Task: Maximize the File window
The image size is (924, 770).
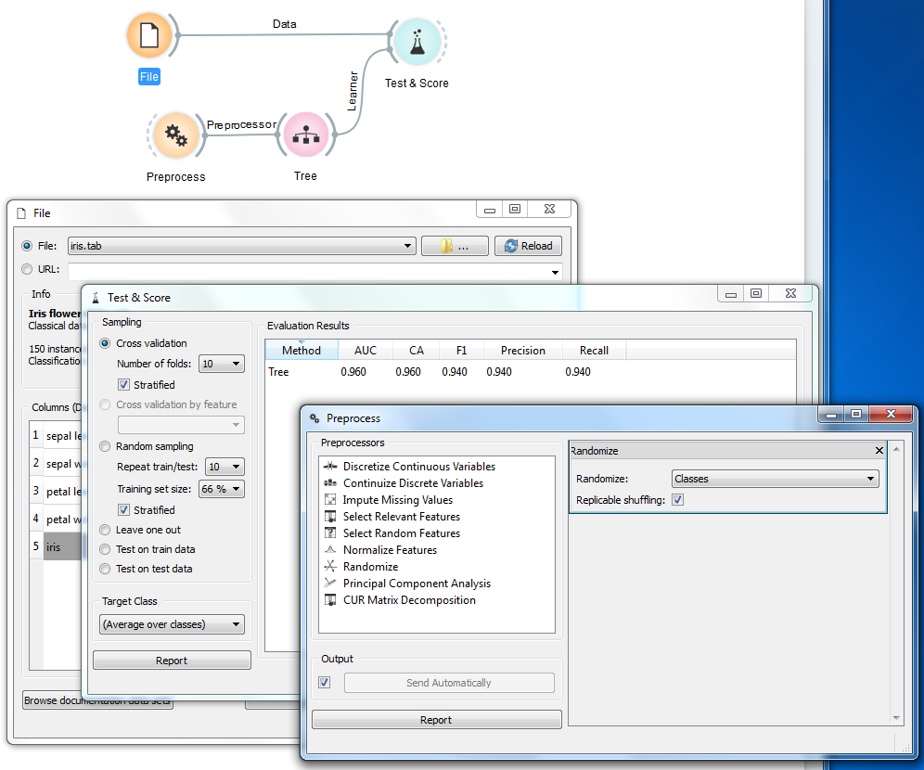Action: [x=515, y=209]
